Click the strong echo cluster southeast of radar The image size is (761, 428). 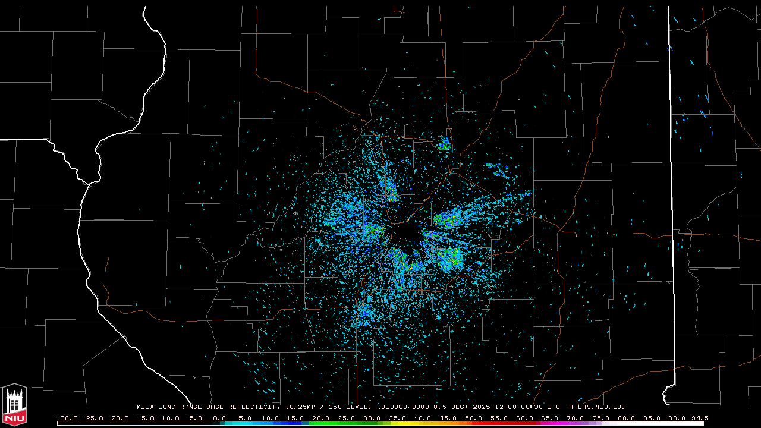tap(450, 258)
